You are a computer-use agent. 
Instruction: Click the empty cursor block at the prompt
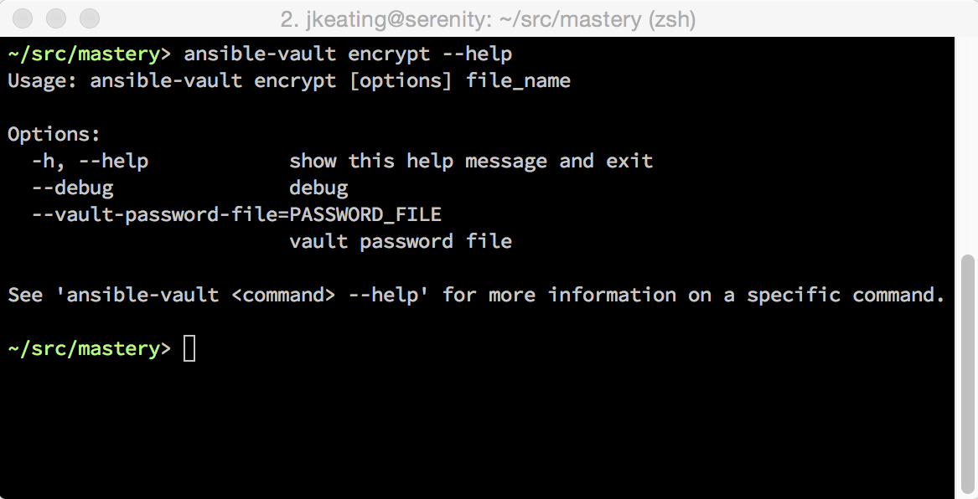pyautogui.click(x=189, y=348)
